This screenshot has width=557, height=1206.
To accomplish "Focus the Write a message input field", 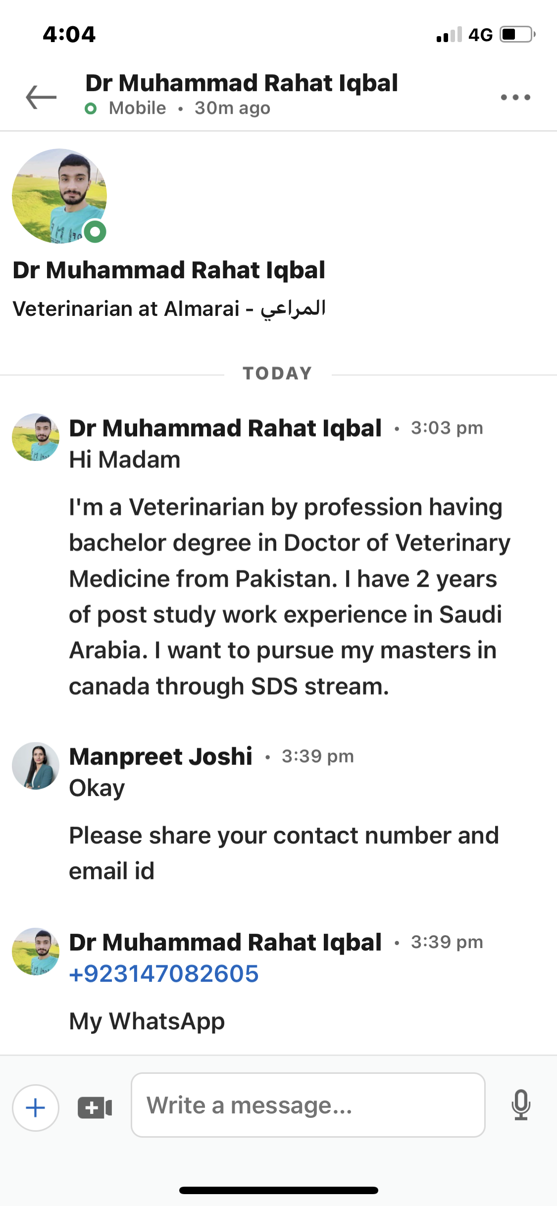I will tap(307, 1105).
